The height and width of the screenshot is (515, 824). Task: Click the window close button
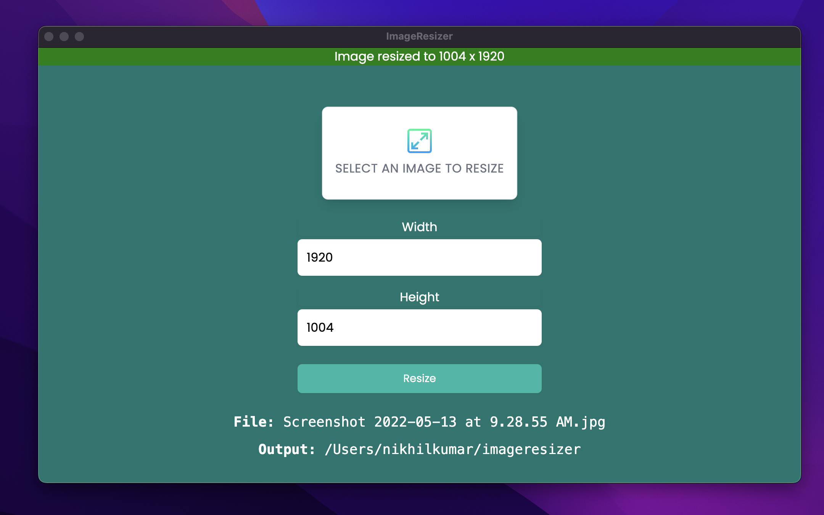[x=49, y=37]
